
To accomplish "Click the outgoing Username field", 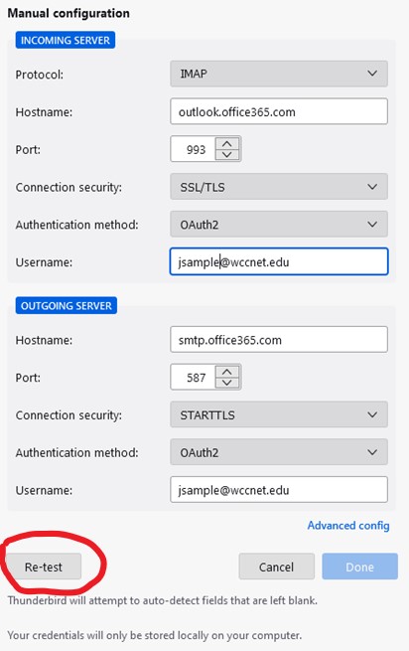I will tap(279, 490).
